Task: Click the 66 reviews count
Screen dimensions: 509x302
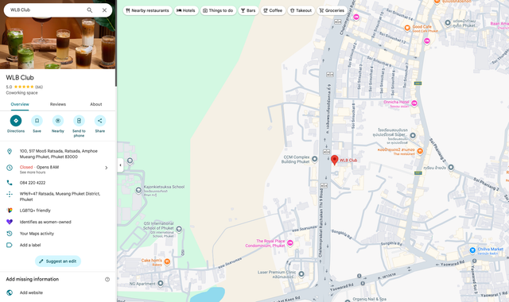Action: pos(39,87)
